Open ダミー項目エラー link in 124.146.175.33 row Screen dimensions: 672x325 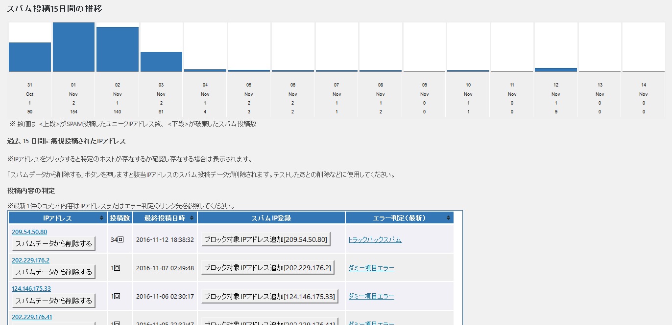point(371,297)
